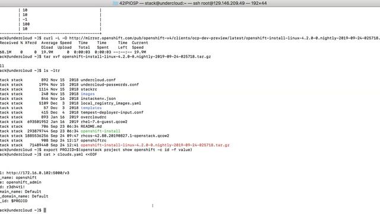Click the curl command's mirror.openshift.com URL

point(224,38)
